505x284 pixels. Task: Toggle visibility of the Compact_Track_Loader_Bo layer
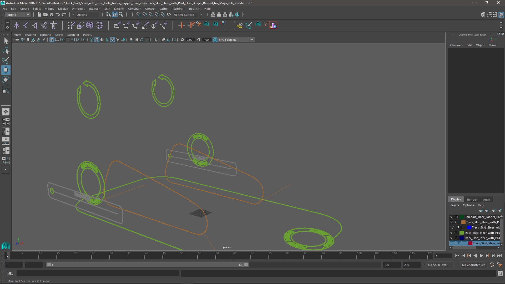(x=451, y=217)
